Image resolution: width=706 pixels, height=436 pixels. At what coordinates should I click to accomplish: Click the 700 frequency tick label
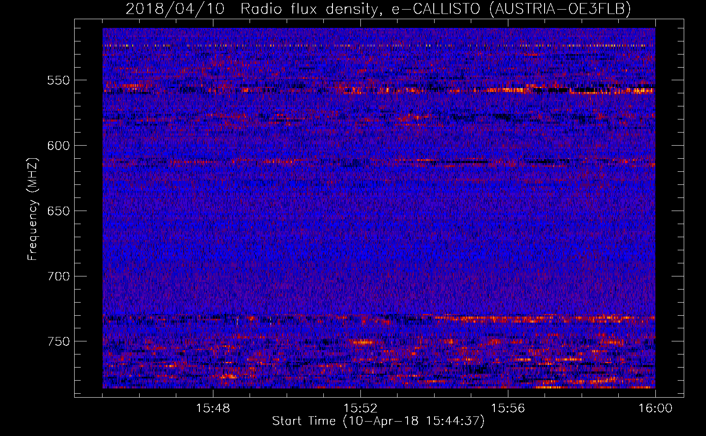click(x=58, y=276)
